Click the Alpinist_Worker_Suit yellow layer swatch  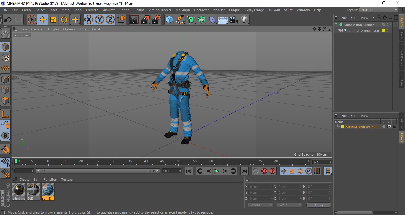383,30
